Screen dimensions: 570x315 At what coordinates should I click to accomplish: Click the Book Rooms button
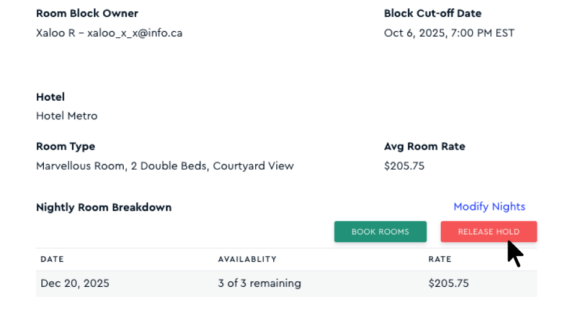[380, 232]
